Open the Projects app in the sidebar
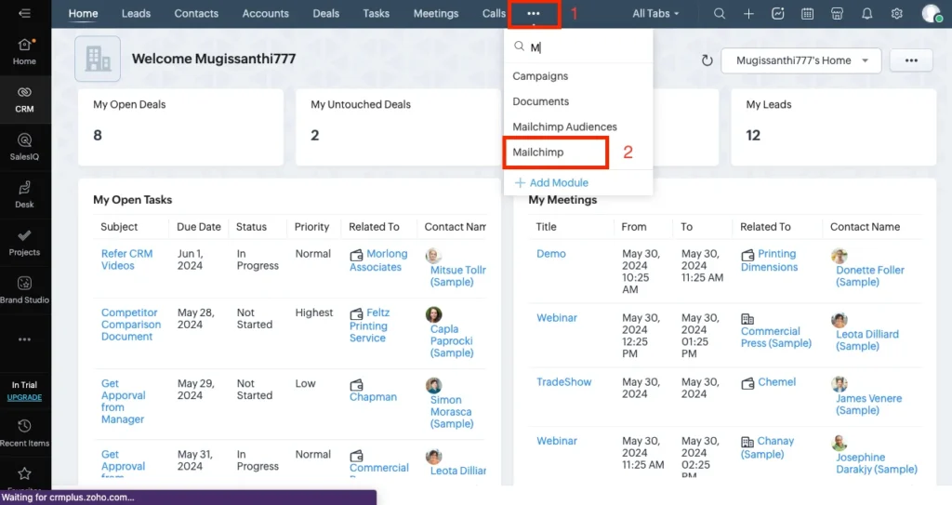This screenshot has height=505, width=952. (24, 243)
